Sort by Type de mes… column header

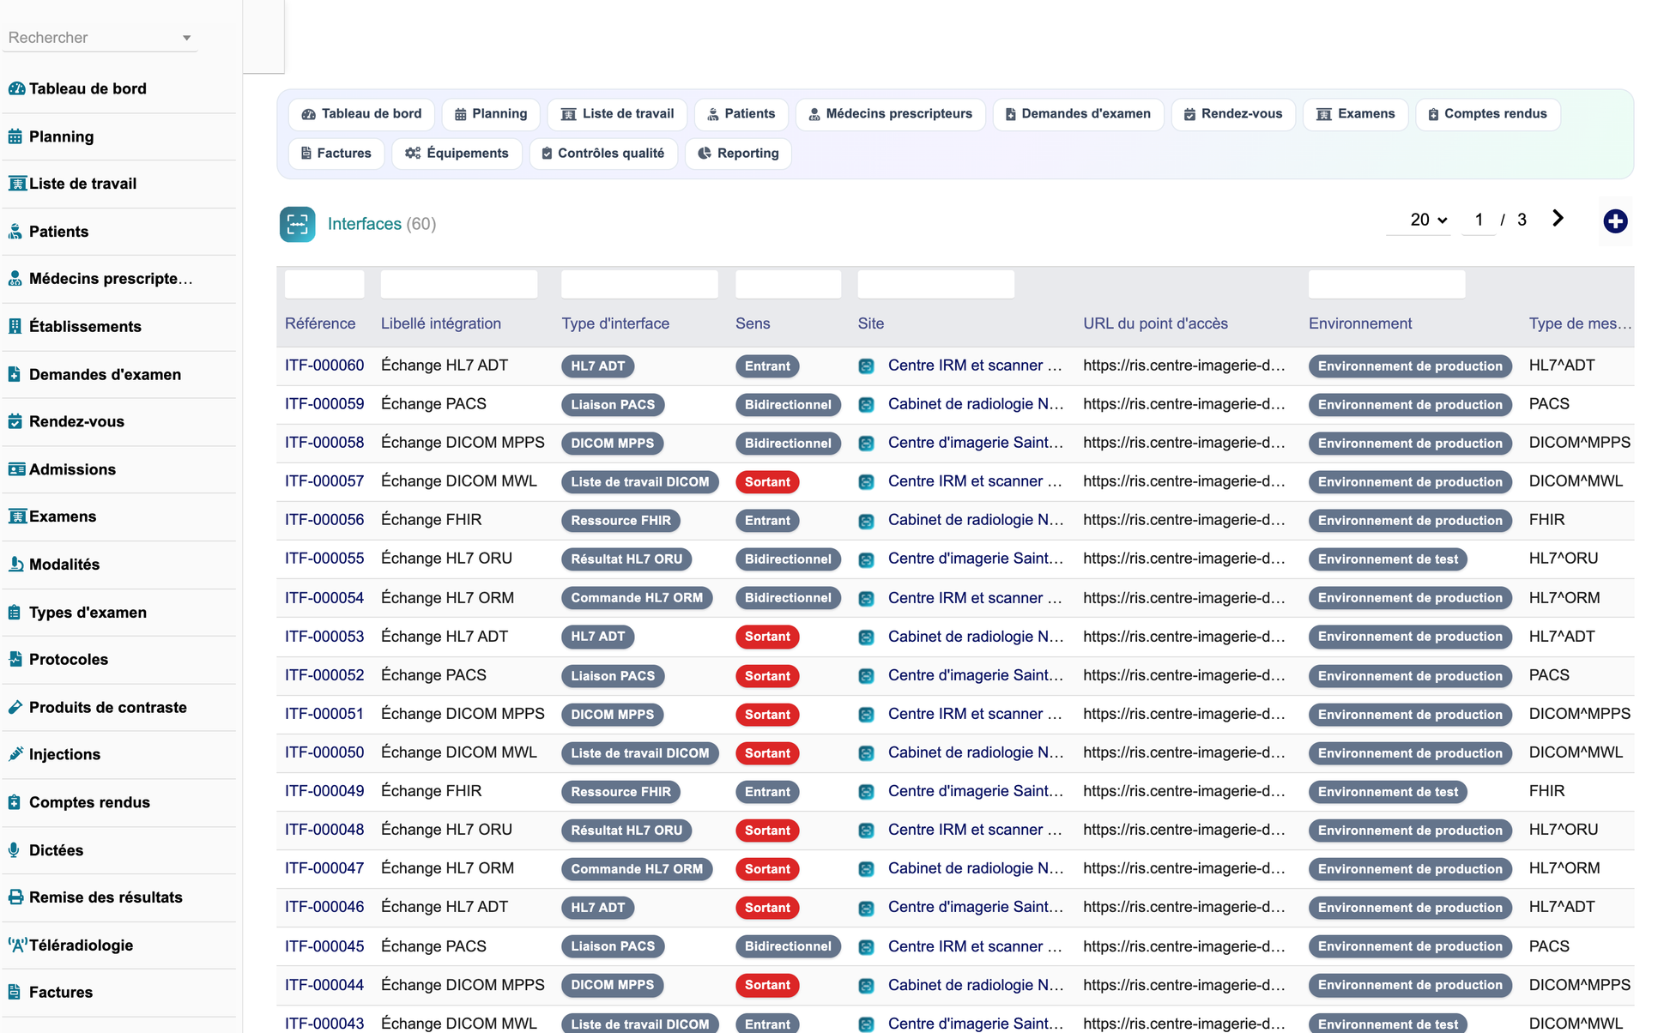click(x=1580, y=323)
